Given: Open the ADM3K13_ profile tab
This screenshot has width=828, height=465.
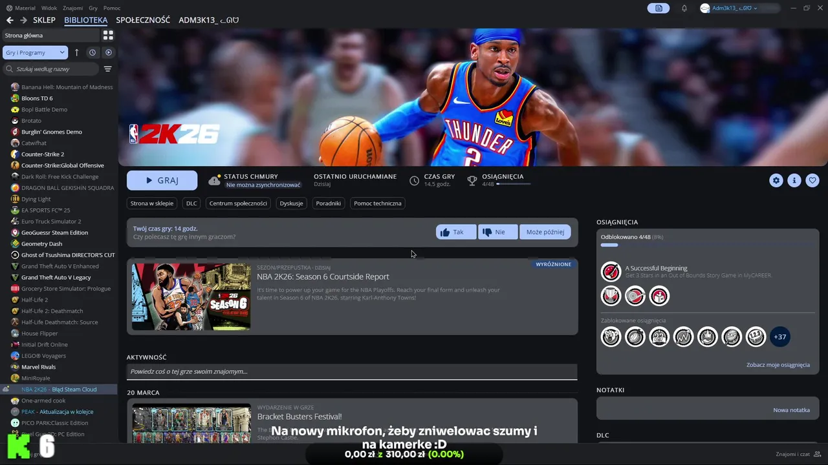Looking at the screenshot, I should point(209,20).
